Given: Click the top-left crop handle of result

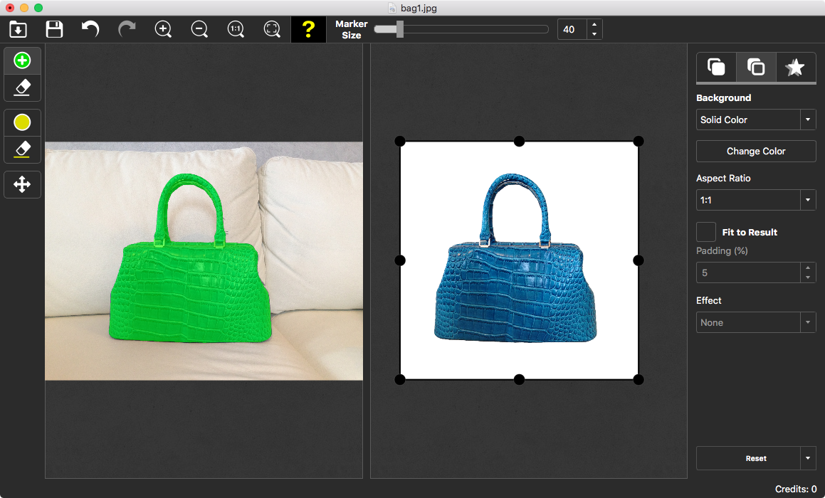Looking at the screenshot, I should click(x=400, y=141).
